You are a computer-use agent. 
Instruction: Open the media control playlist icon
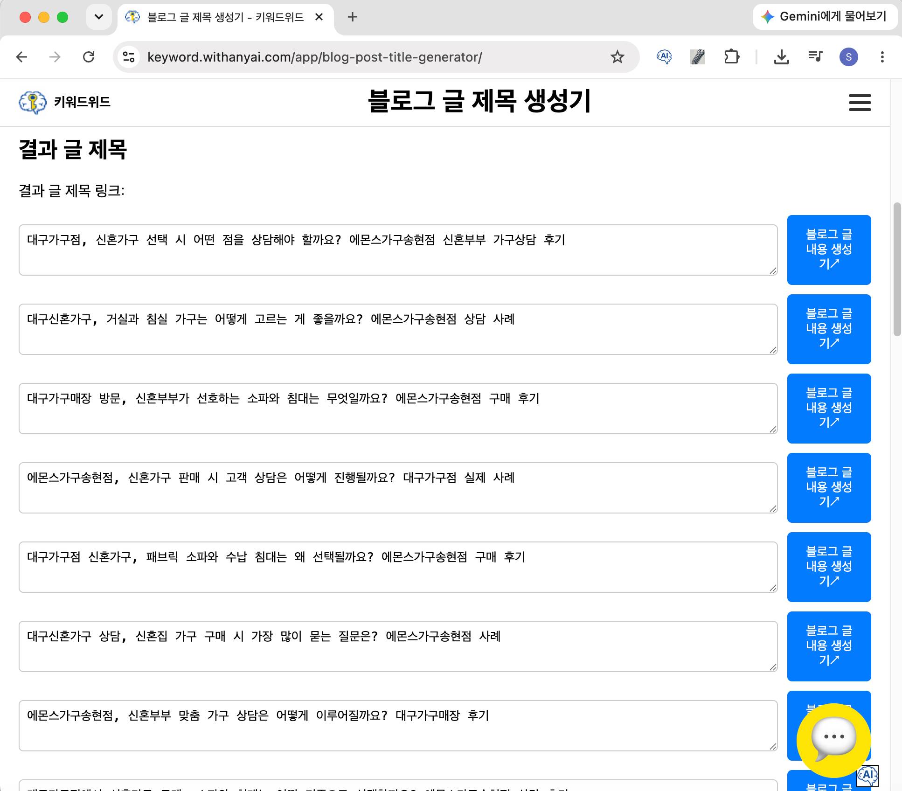click(815, 57)
